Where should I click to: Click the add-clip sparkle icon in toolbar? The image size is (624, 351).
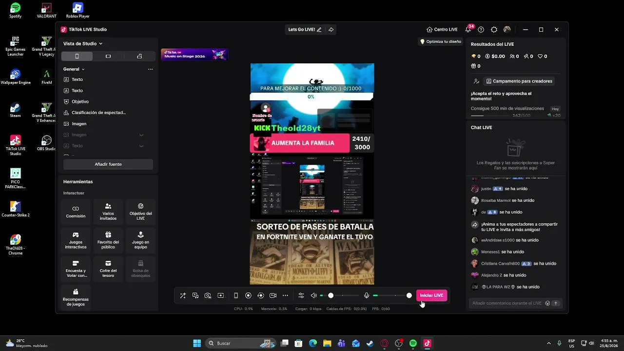click(x=221, y=295)
